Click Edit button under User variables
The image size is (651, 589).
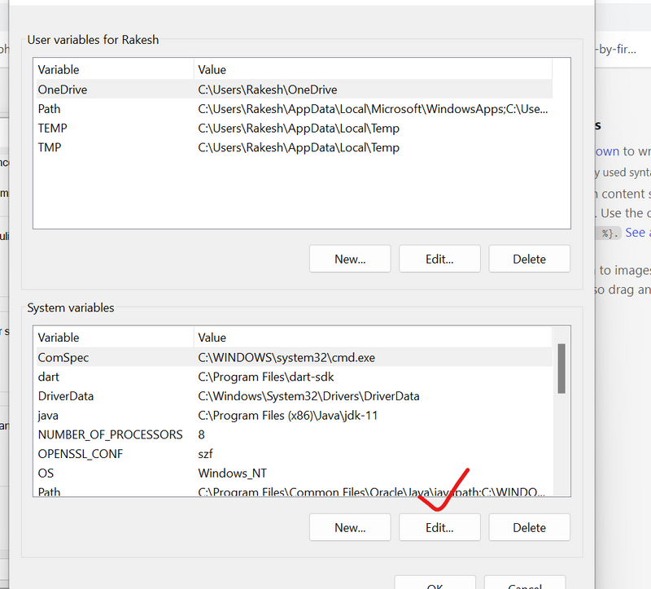439,259
